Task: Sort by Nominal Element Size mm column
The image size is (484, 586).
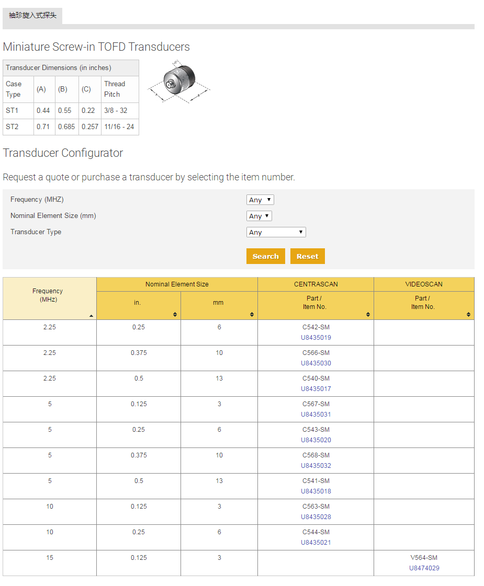Action: (252, 314)
